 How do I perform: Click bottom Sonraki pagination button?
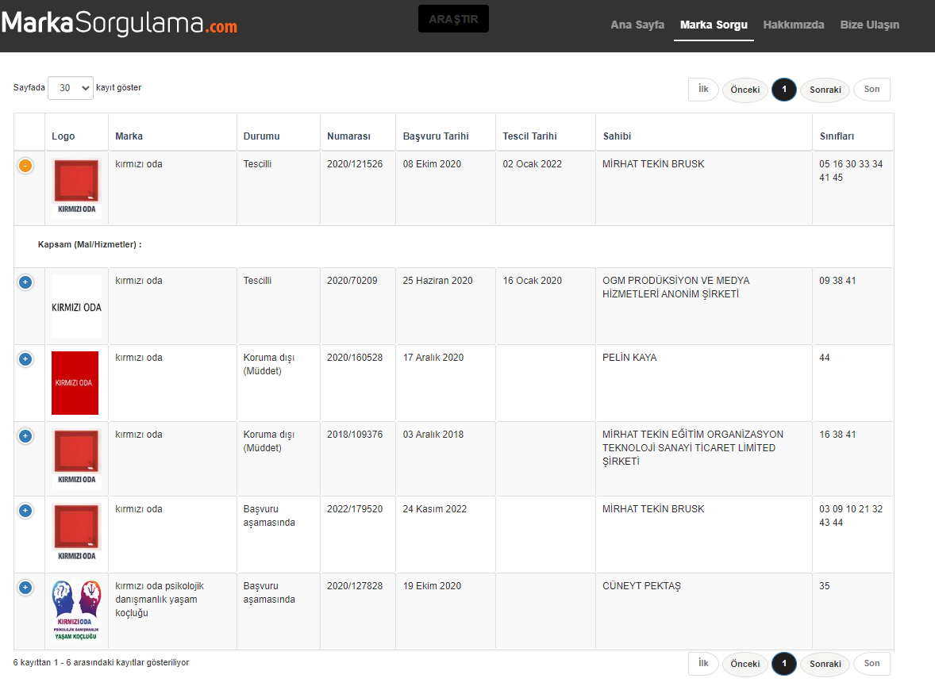click(825, 664)
